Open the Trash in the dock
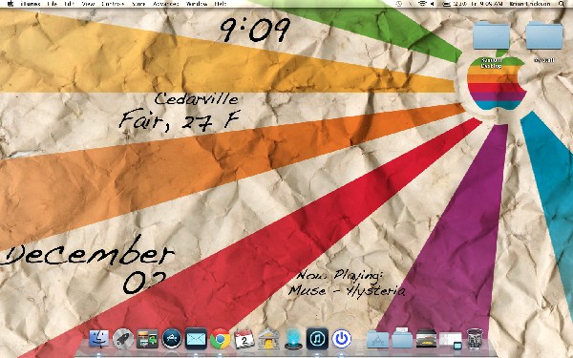Image resolution: width=573 pixels, height=358 pixels. tap(475, 339)
